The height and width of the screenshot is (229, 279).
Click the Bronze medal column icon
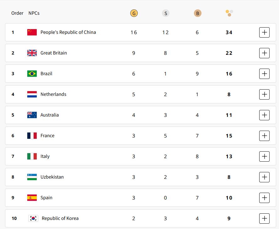coord(197,13)
